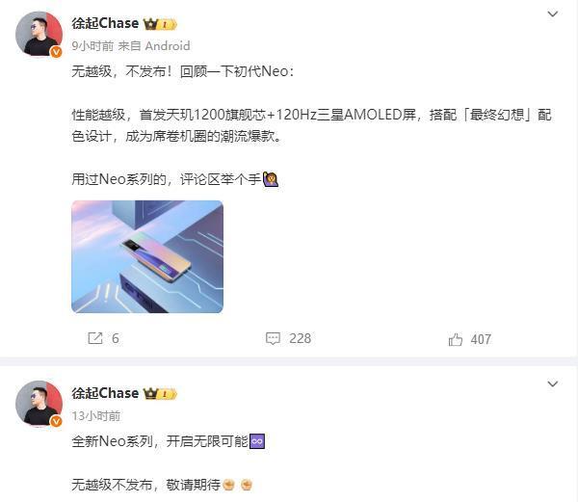
Task: Click the purple infinity emoji after 开启无限可能
Action: click(257, 441)
